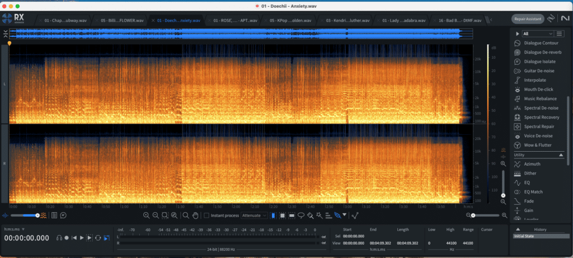Zoom to selection with the dashed magnifier icon
Viewport: 573px width, 258px height.
click(165, 215)
